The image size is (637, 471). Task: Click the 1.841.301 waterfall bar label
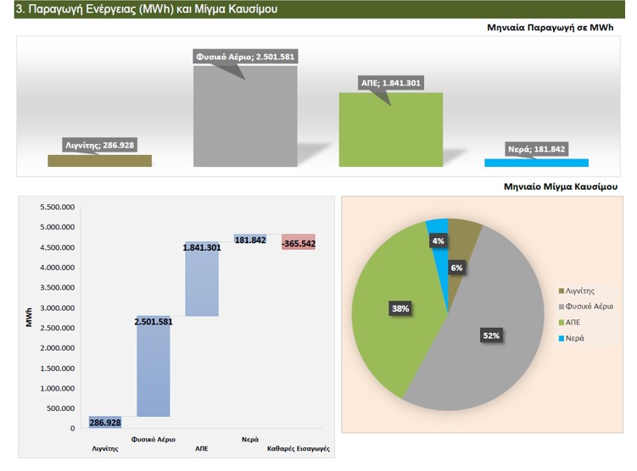(x=202, y=247)
